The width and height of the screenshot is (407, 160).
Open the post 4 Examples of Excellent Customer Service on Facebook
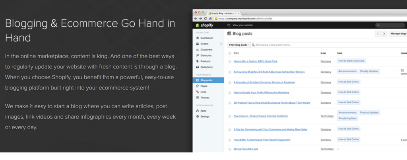tap(264, 82)
